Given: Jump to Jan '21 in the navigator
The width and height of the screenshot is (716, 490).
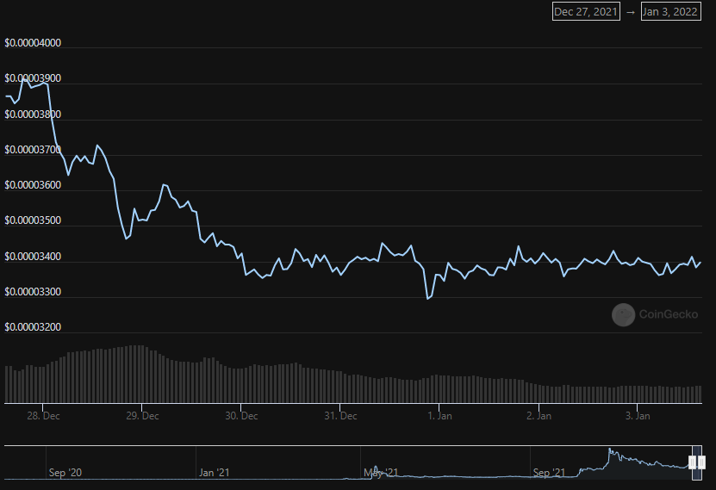Looking at the screenshot, I should [214, 473].
